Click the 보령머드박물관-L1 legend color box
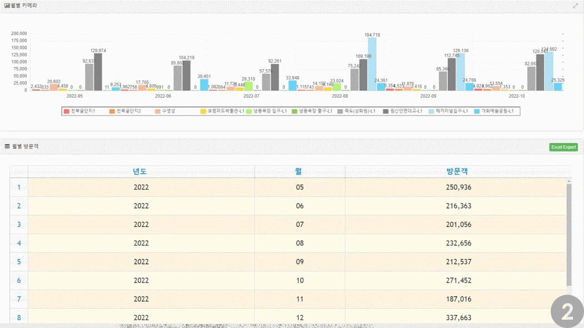This screenshot has height=328, width=584. pyautogui.click(x=204, y=112)
